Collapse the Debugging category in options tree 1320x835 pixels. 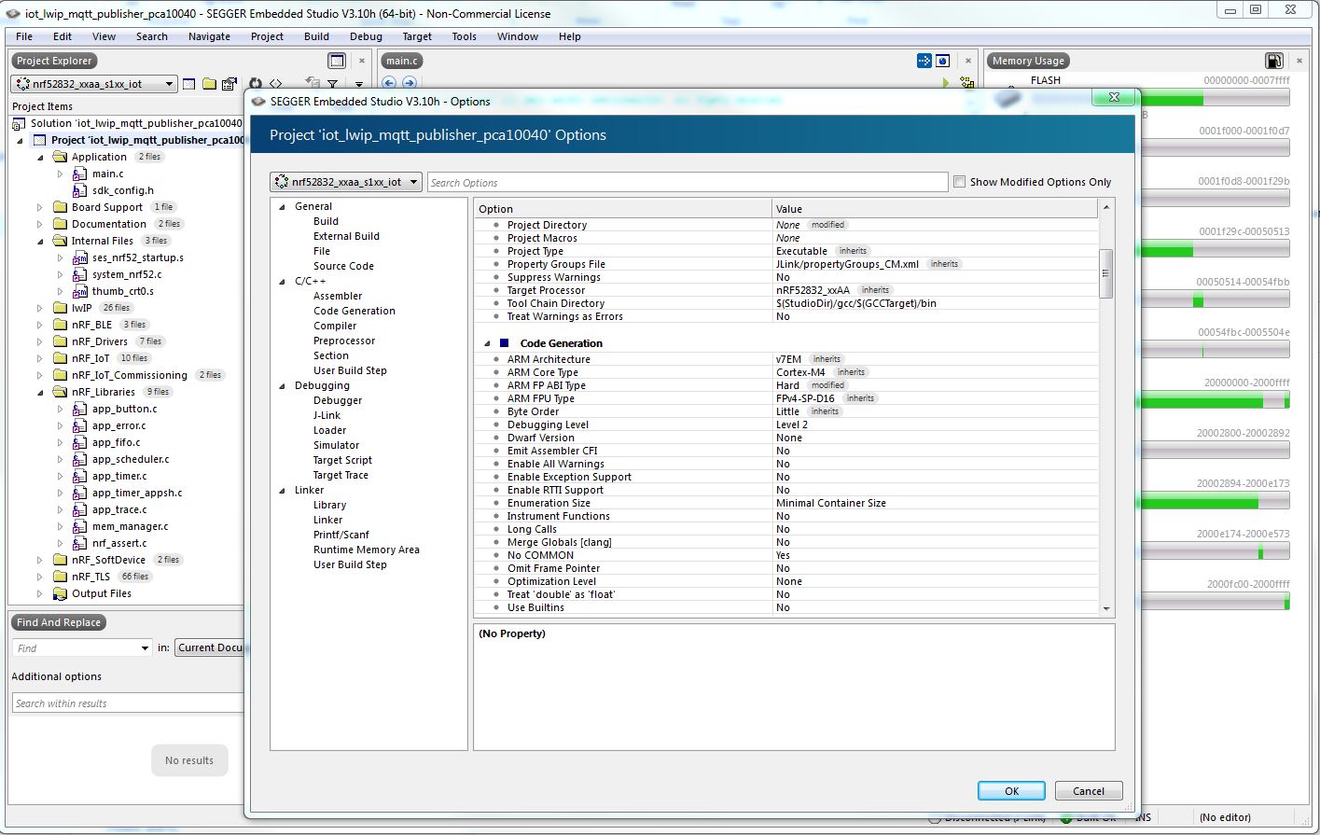pos(282,386)
